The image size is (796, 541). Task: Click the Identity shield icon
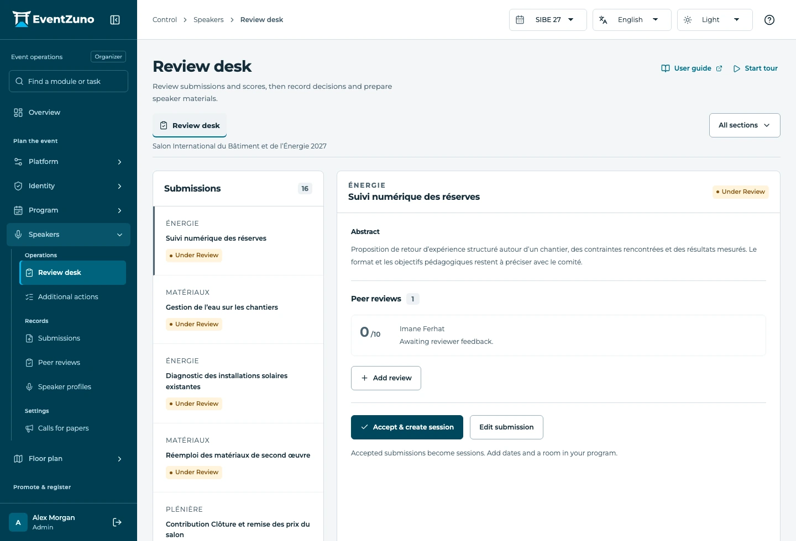click(18, 186)
